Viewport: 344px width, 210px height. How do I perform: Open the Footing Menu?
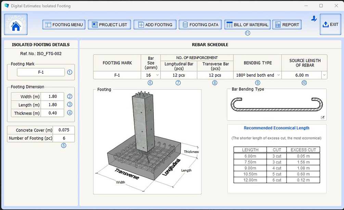pyautogui.click(x=64, y=25)
